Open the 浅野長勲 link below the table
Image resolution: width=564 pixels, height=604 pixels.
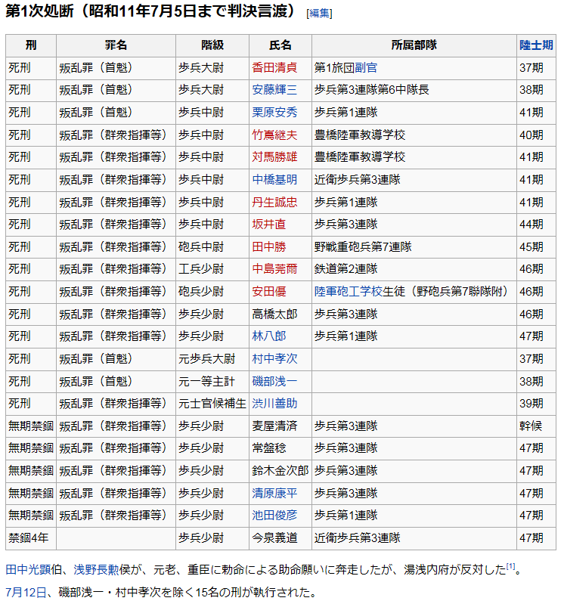[96, 570]
